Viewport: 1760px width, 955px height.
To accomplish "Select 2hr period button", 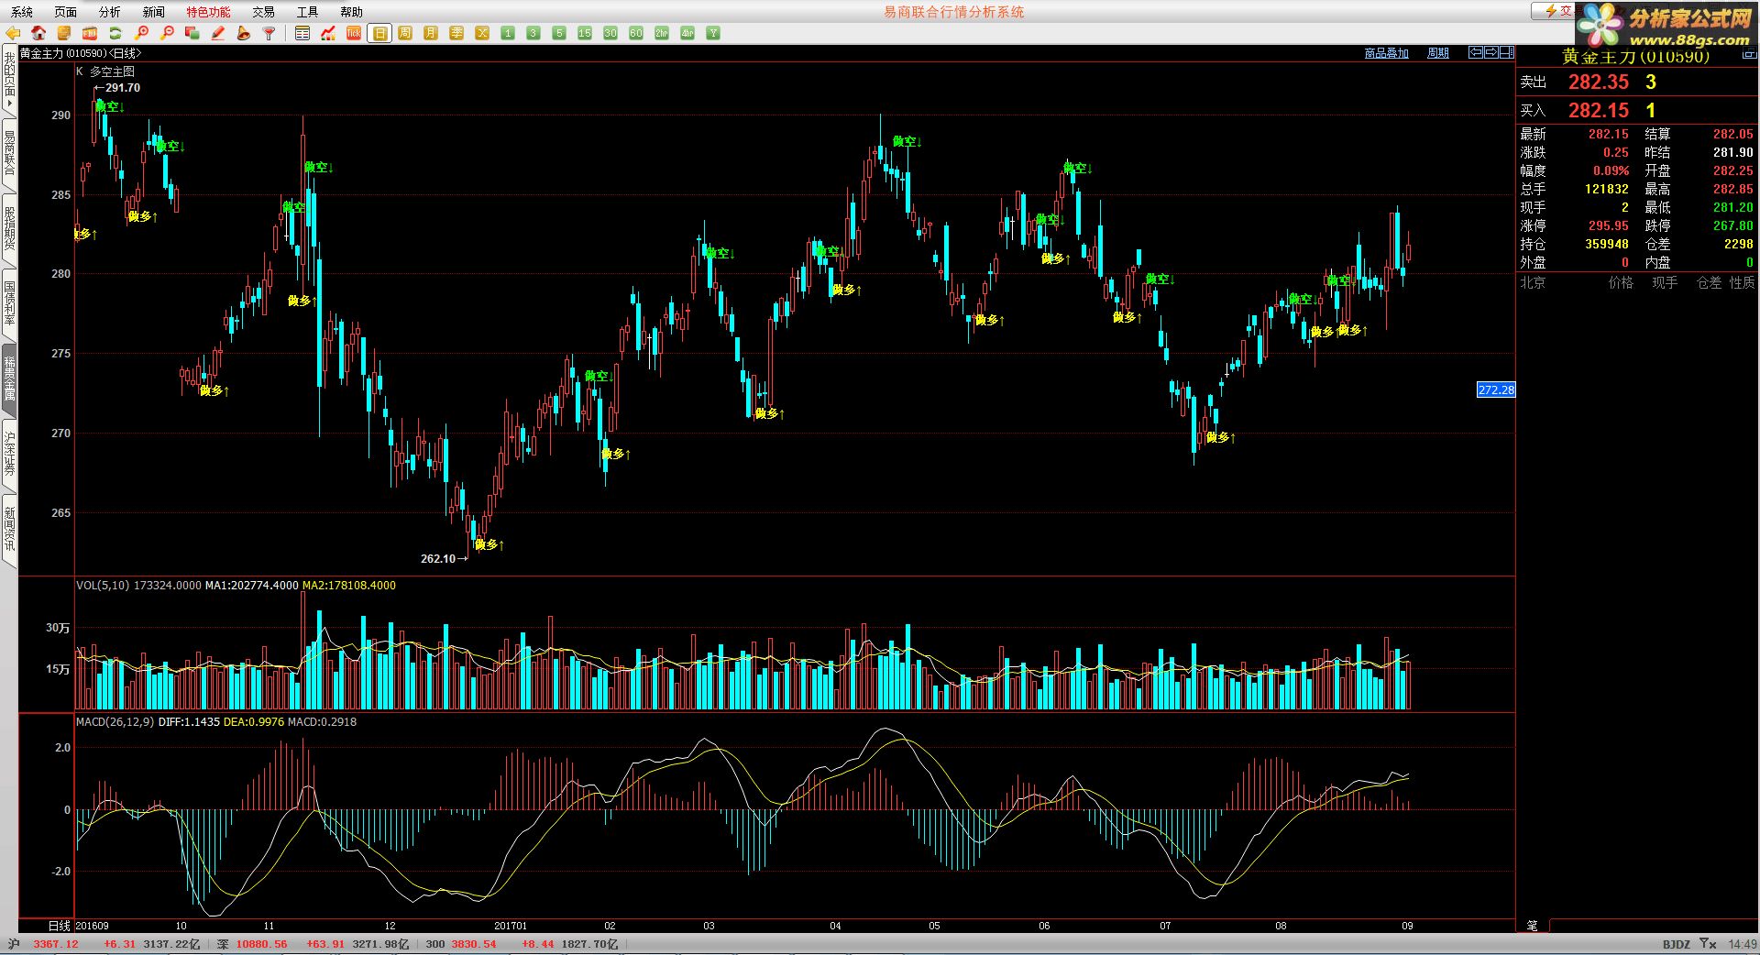I will [662, 33].
